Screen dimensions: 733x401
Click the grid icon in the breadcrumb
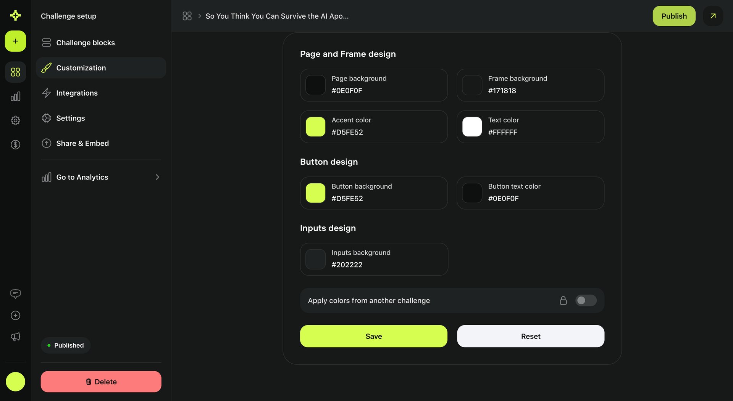(x=187, y=16)
